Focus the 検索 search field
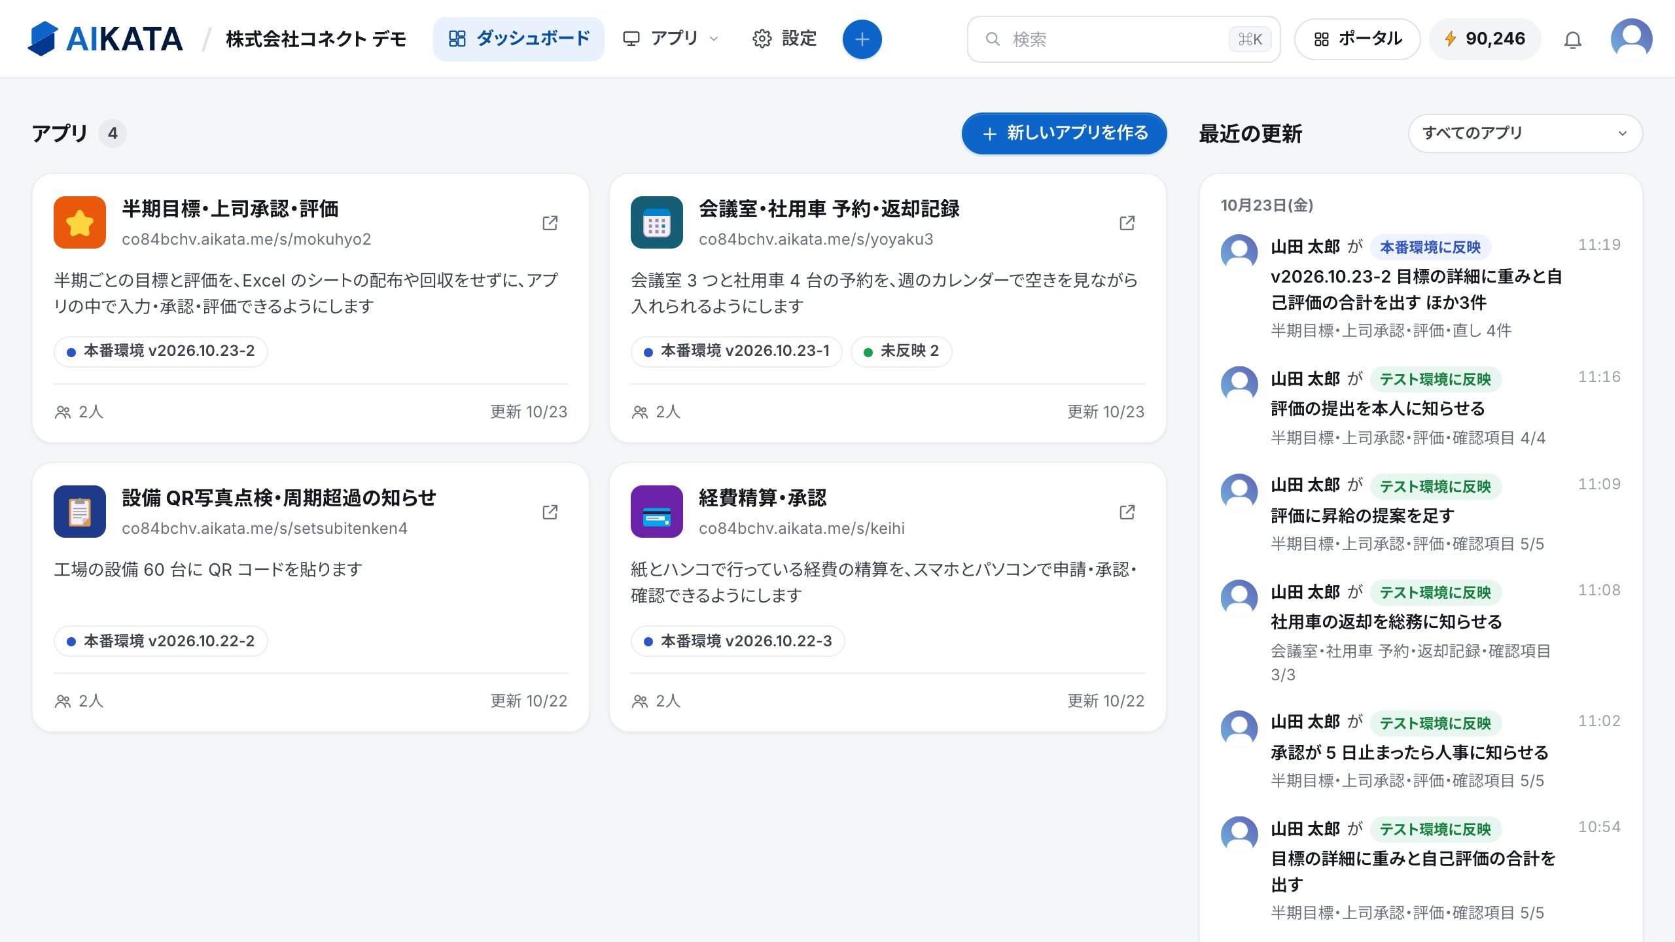 click(1123, 39)
